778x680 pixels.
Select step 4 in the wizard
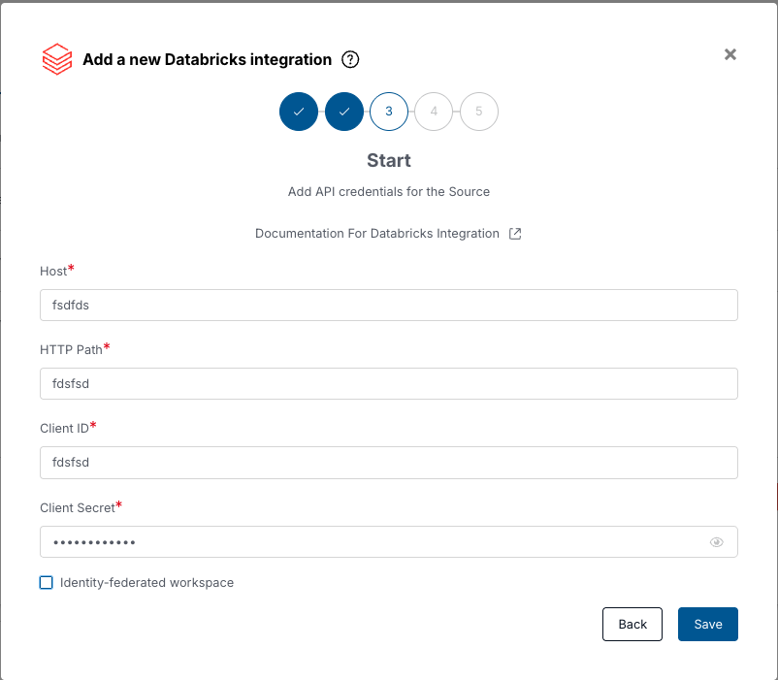click(x=434, y=112)
